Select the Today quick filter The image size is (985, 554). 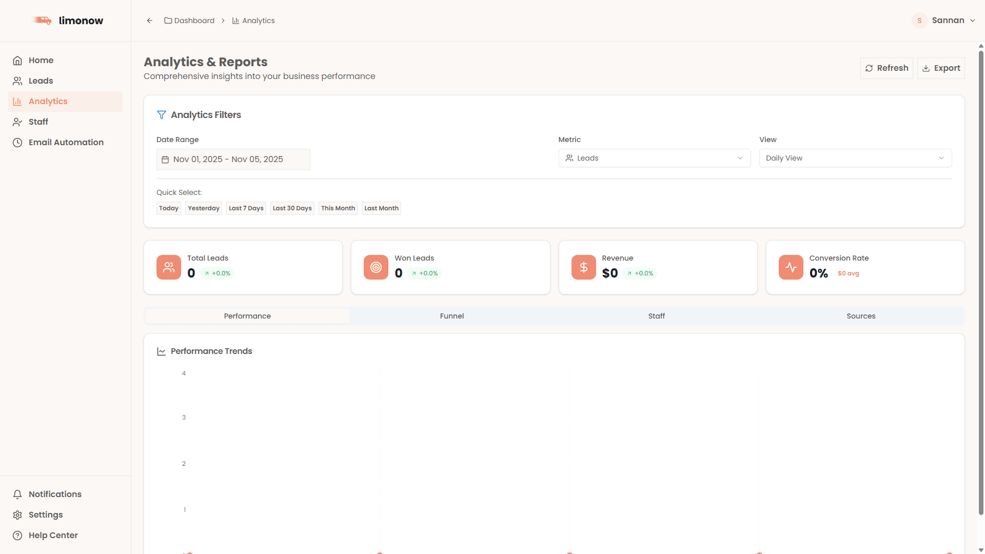pos(168,208)
